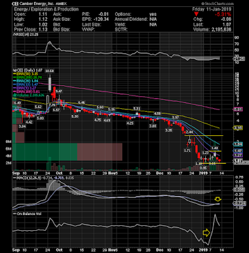Click the yellow 3.15 axis price tag
This screenshot has width=249, height=253.
[238, 128]
